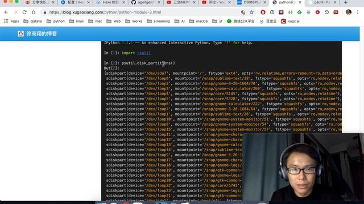Open the Works bookmarks folder

134,22
